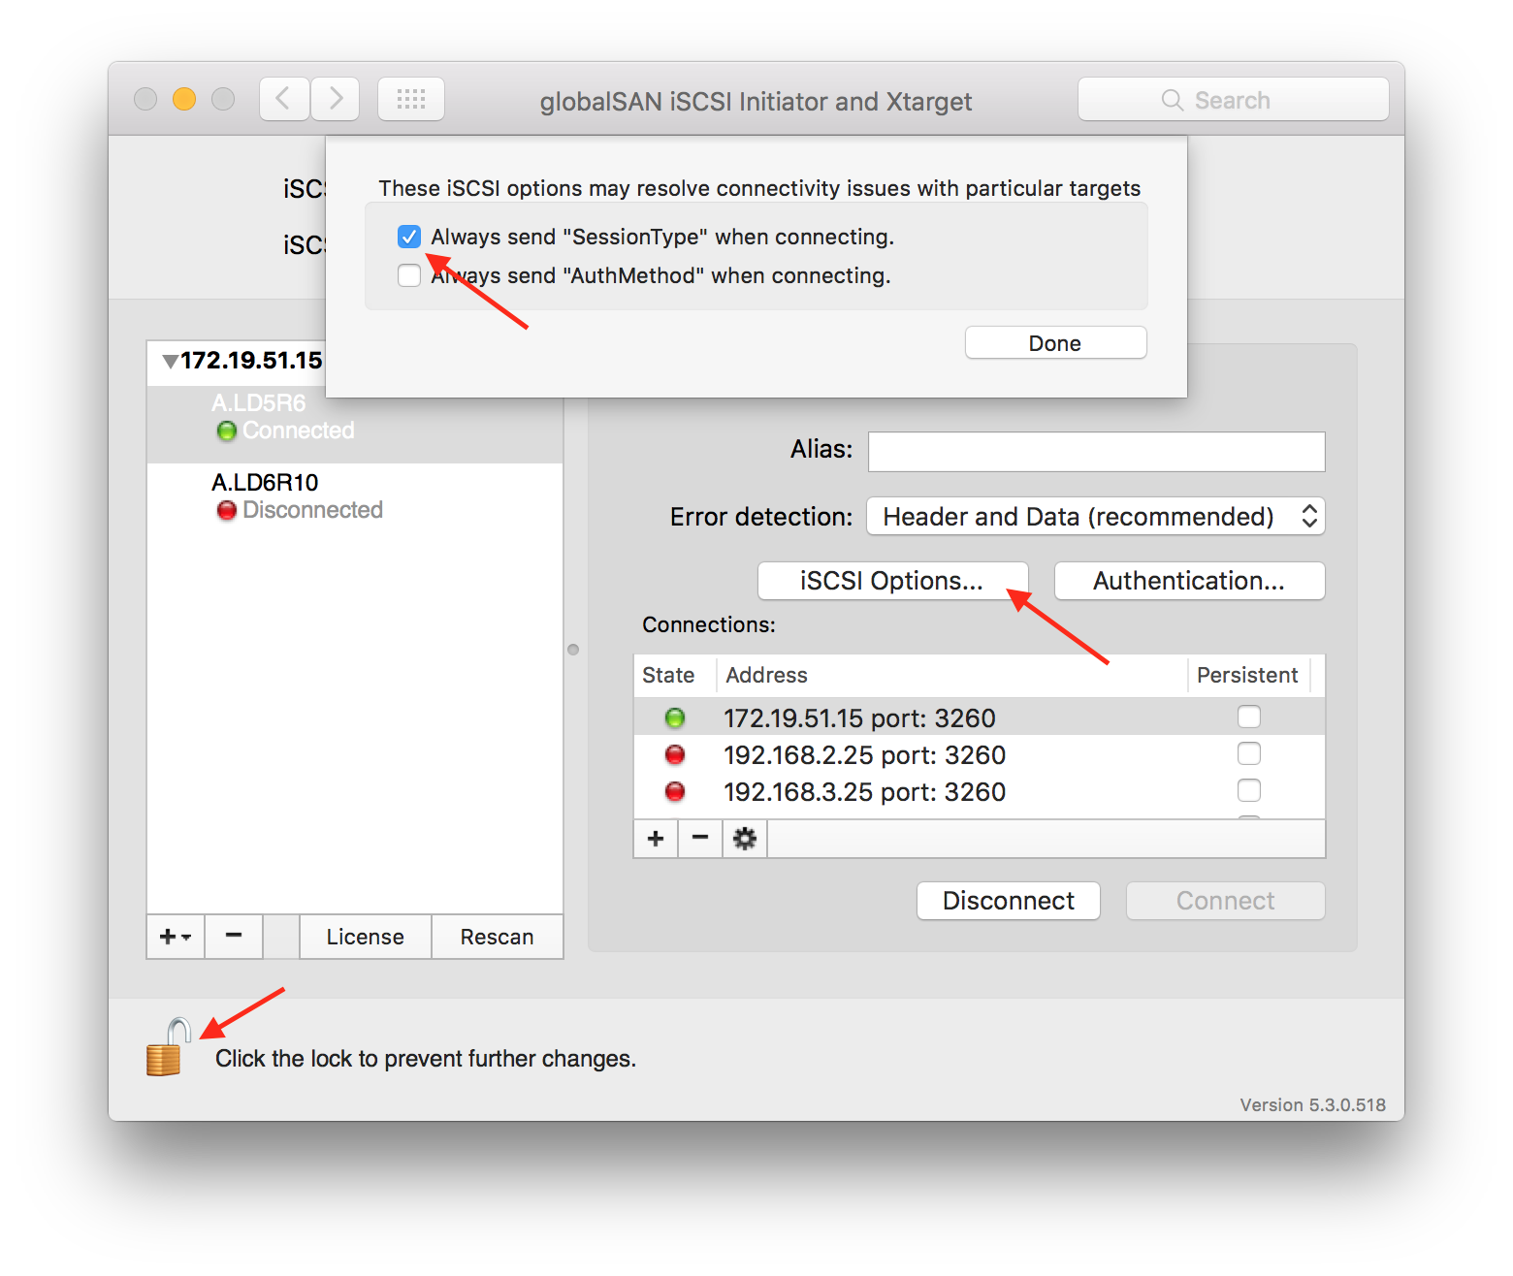Click the License button
The width and height of the screenshot is (1513, 1276).
point(366,937)
